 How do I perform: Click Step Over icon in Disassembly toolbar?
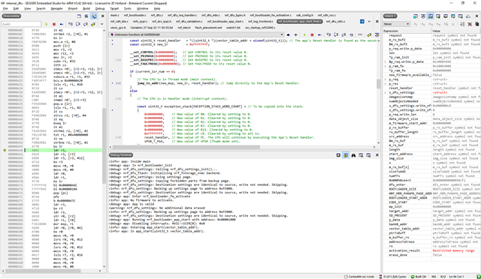pyautogui.click(x=78, y=24)
